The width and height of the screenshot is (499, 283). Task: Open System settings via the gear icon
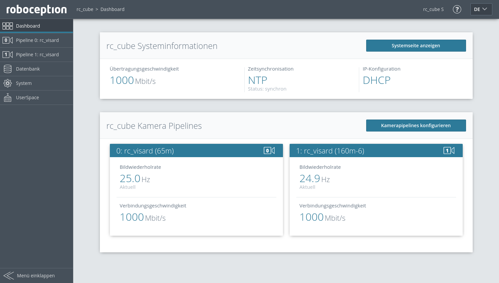click(8, 83)
